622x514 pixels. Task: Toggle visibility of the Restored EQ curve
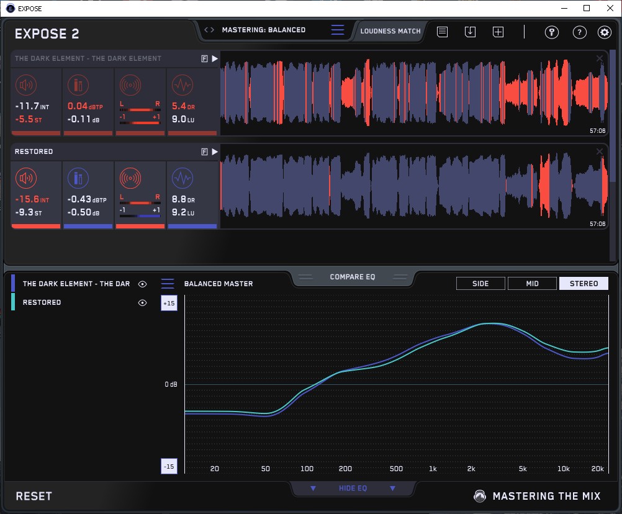pos(142,302)
